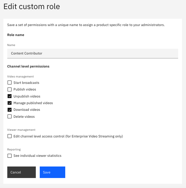Image resolution: width=186 pixels, height=188 pixels.
Task: Enable the Start broadcasts checkbox
Action: pyautogui.click(x=9, y=83)
